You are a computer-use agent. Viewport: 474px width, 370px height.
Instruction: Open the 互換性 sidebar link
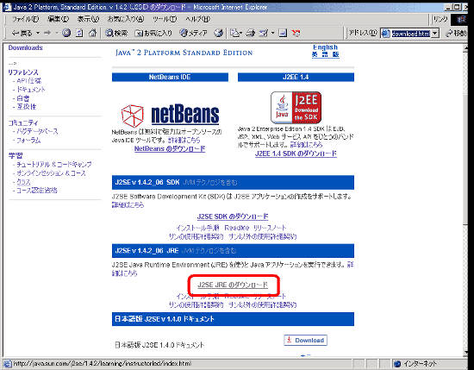[x=27, y=106]
